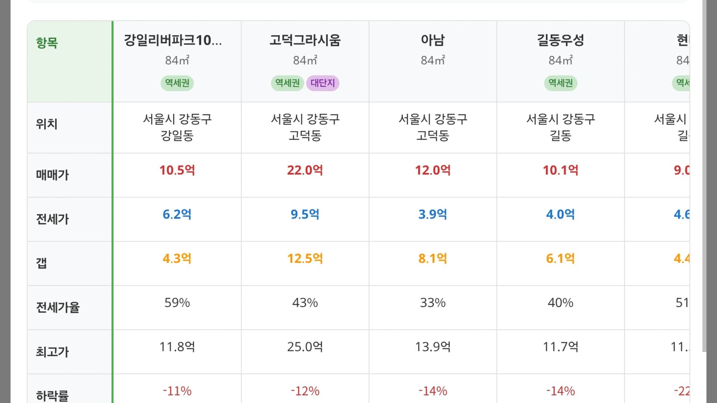Select the 33% ratio under 아남
The width and height of the screenshot is (717, 403).
432,303
